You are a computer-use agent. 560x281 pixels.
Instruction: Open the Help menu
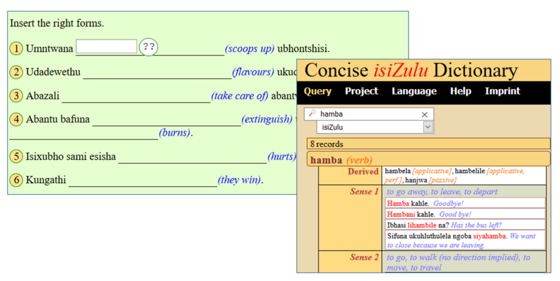[460, 91]
